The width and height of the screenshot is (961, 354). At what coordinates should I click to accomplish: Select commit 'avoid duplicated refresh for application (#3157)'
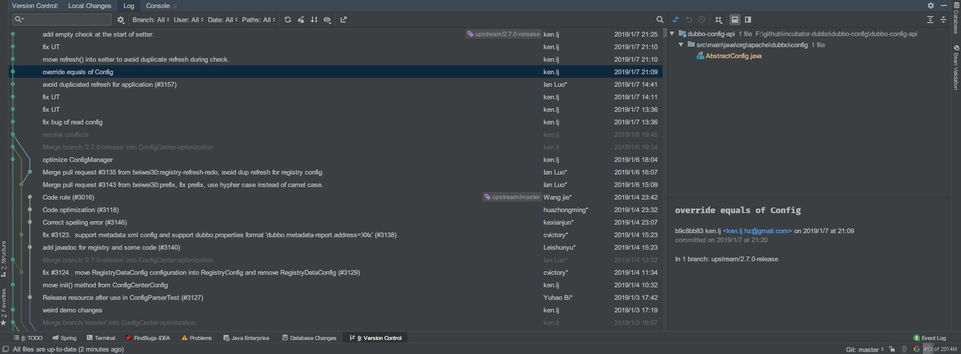336,84
